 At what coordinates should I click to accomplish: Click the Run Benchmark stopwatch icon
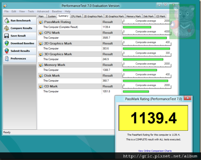click(7, 20)
